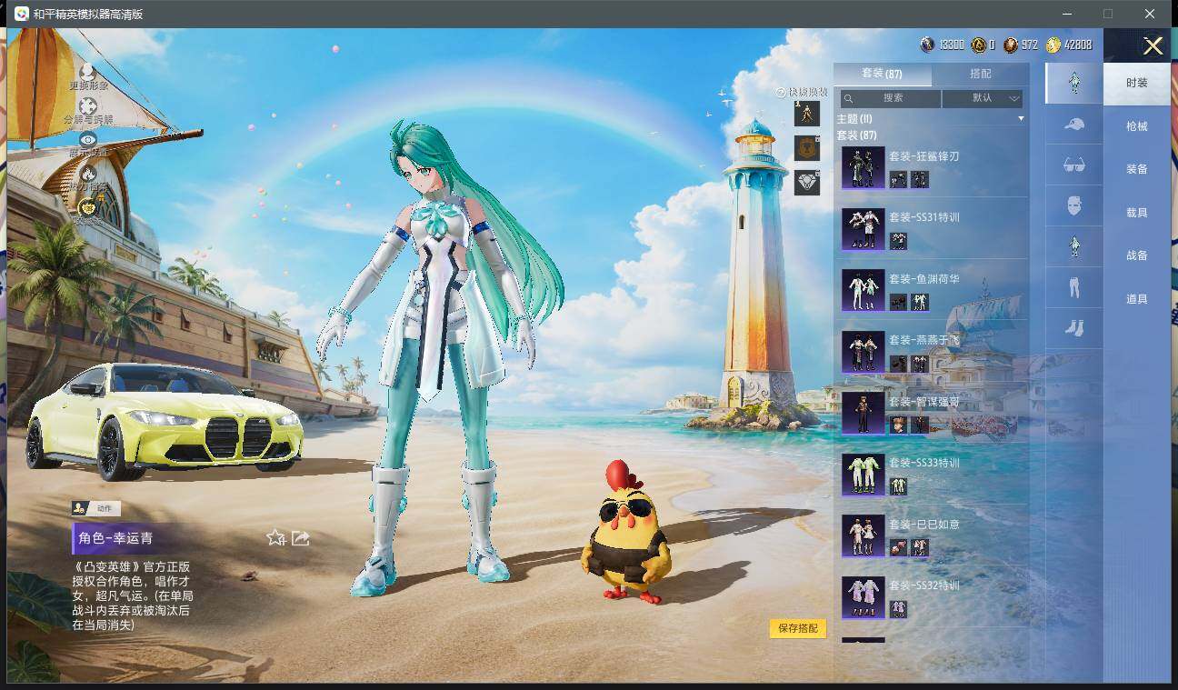Select the 套装-巳巳如意 outfit thumbnail
The image size is (1178, 690).
[x=863, y=535]
